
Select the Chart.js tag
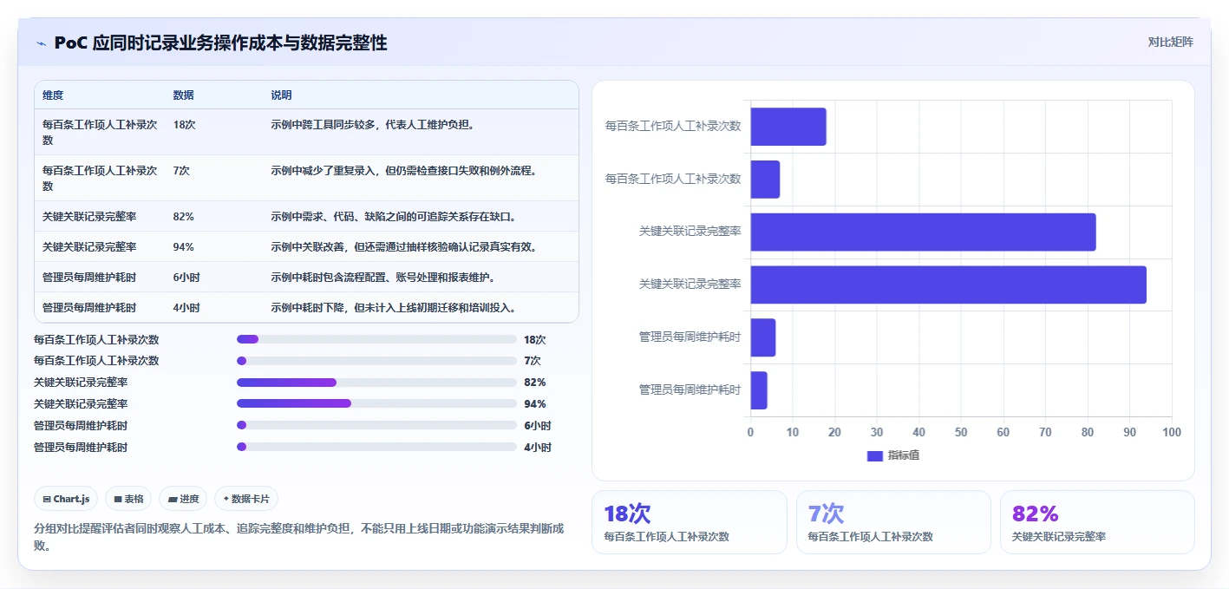pyautogui.click(x=66, y=499)
